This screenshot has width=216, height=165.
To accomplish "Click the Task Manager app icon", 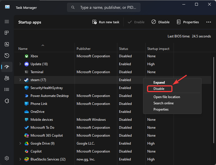I will tap(7, 7).
